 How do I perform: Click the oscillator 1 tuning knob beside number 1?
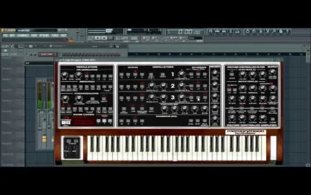(182, 74)
